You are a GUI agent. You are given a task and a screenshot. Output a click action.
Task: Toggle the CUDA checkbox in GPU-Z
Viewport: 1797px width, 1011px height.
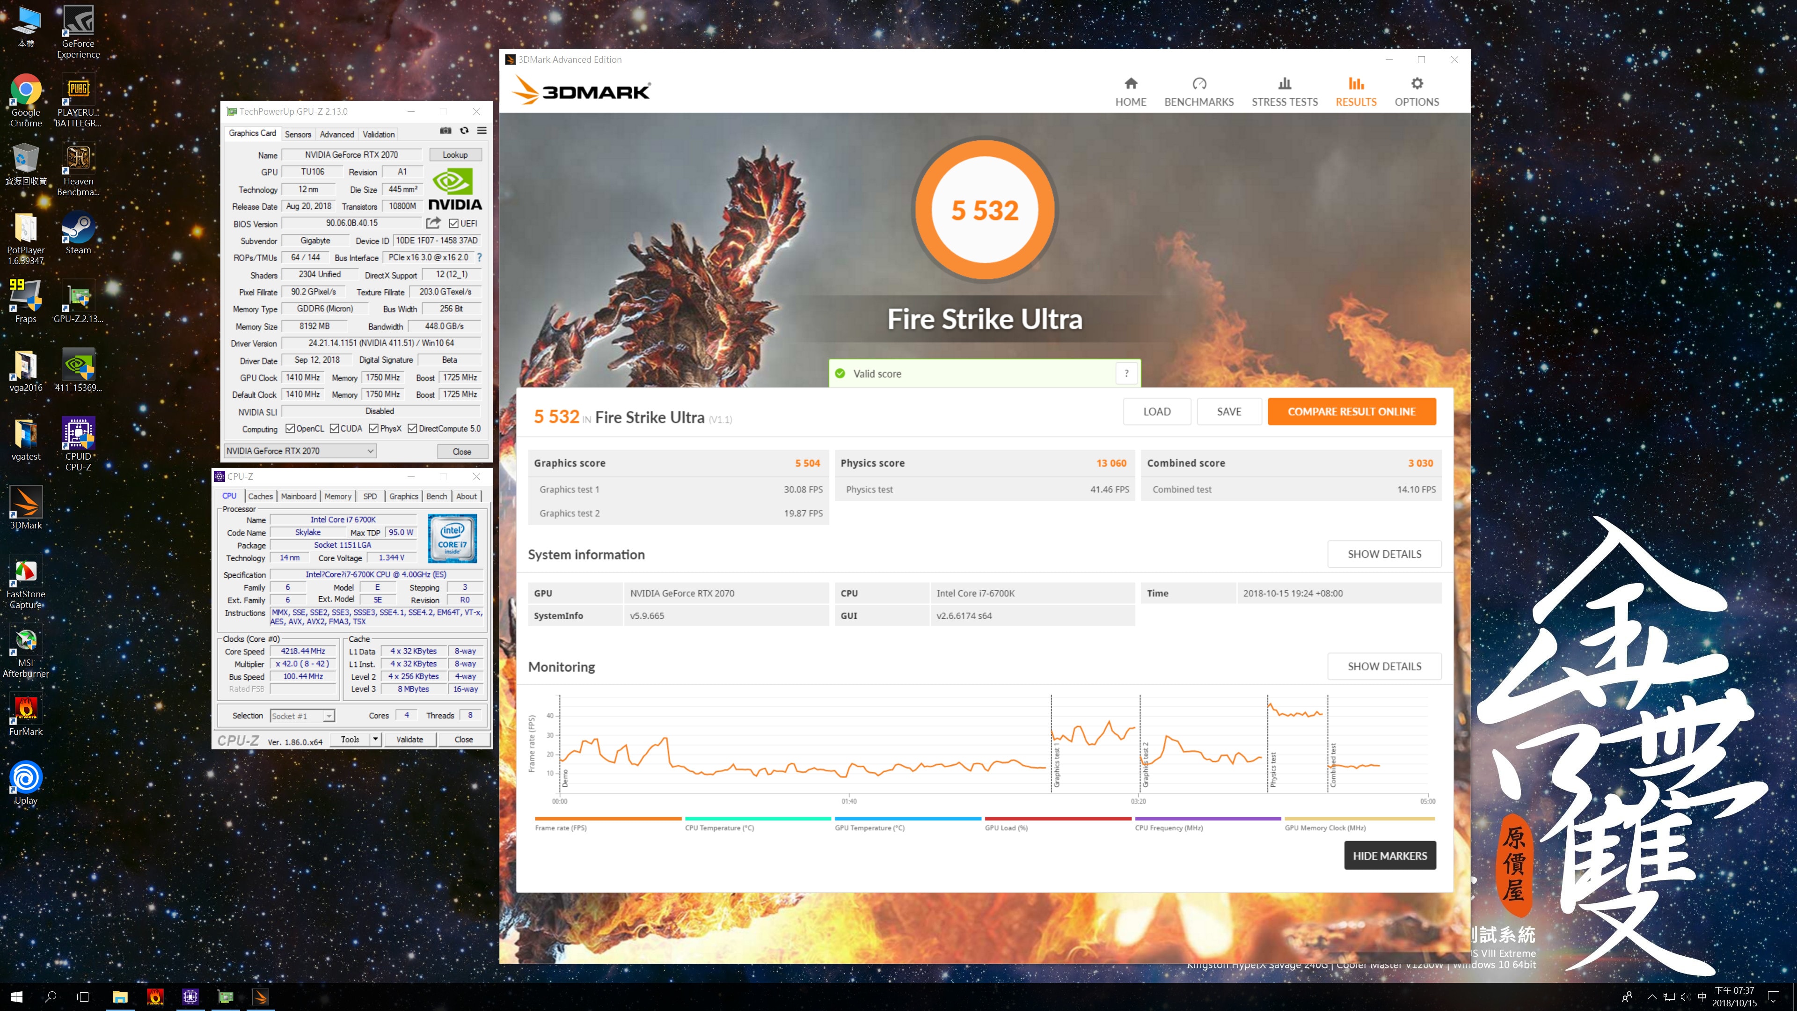point(334,428)
